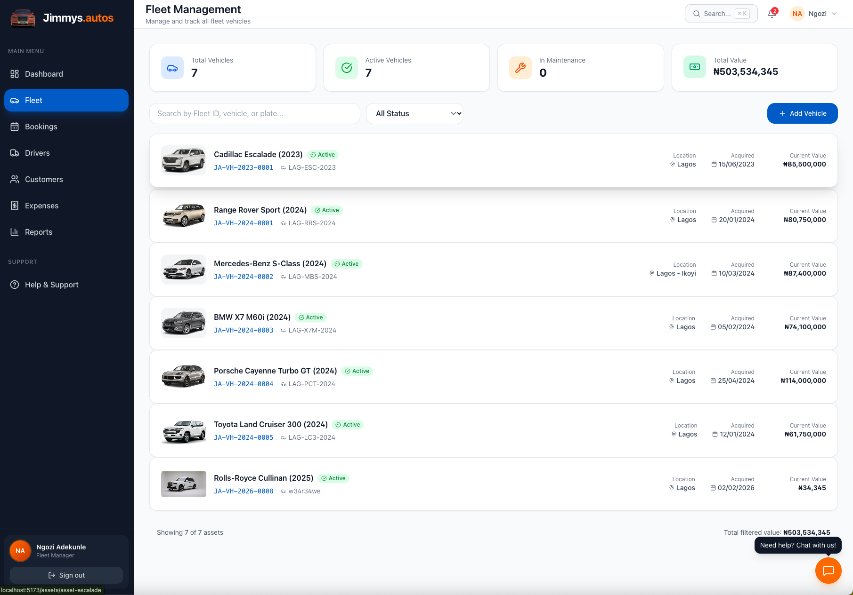Expand the Ngozi user account menu

814,14
